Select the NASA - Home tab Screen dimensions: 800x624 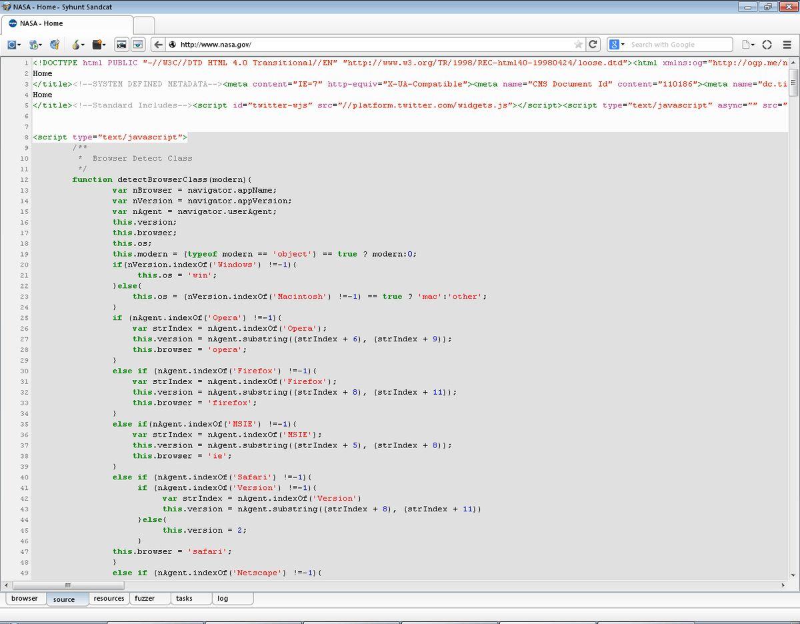pos(67,23)
